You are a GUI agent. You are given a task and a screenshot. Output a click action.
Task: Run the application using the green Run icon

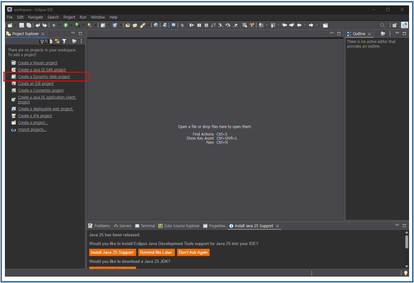[x=66, y=25]
